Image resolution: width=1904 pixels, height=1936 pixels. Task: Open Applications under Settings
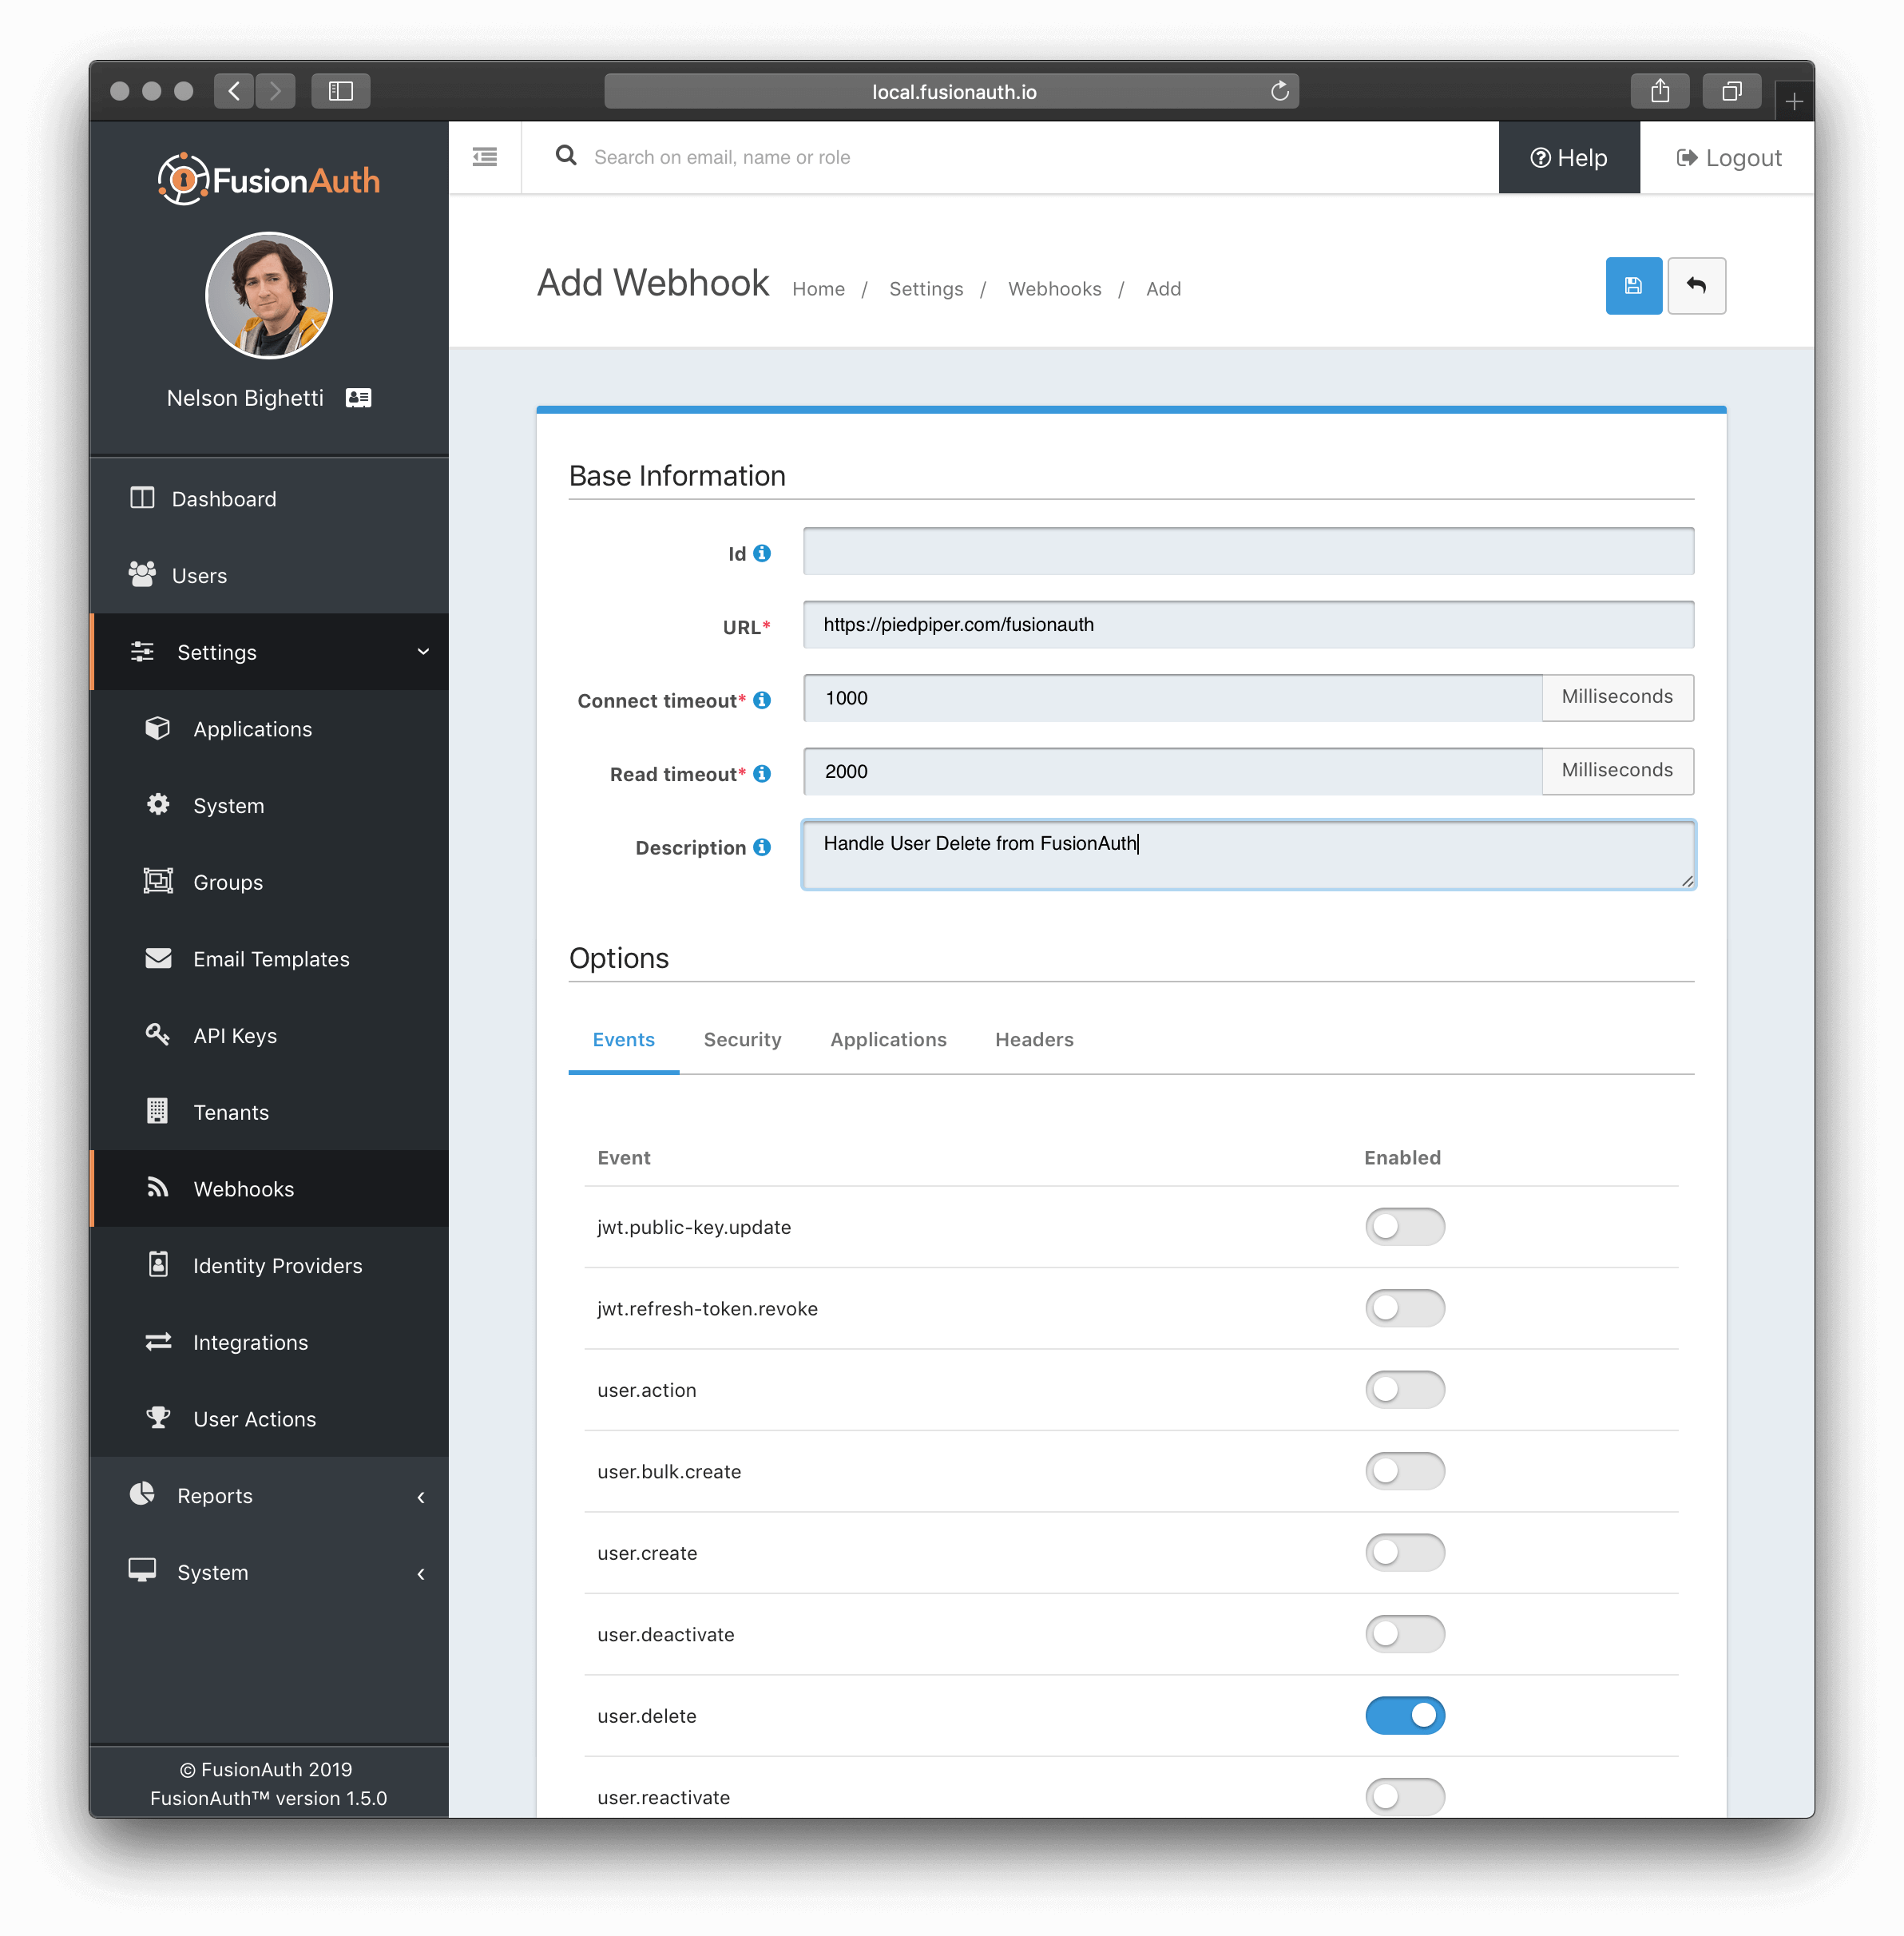269,728
